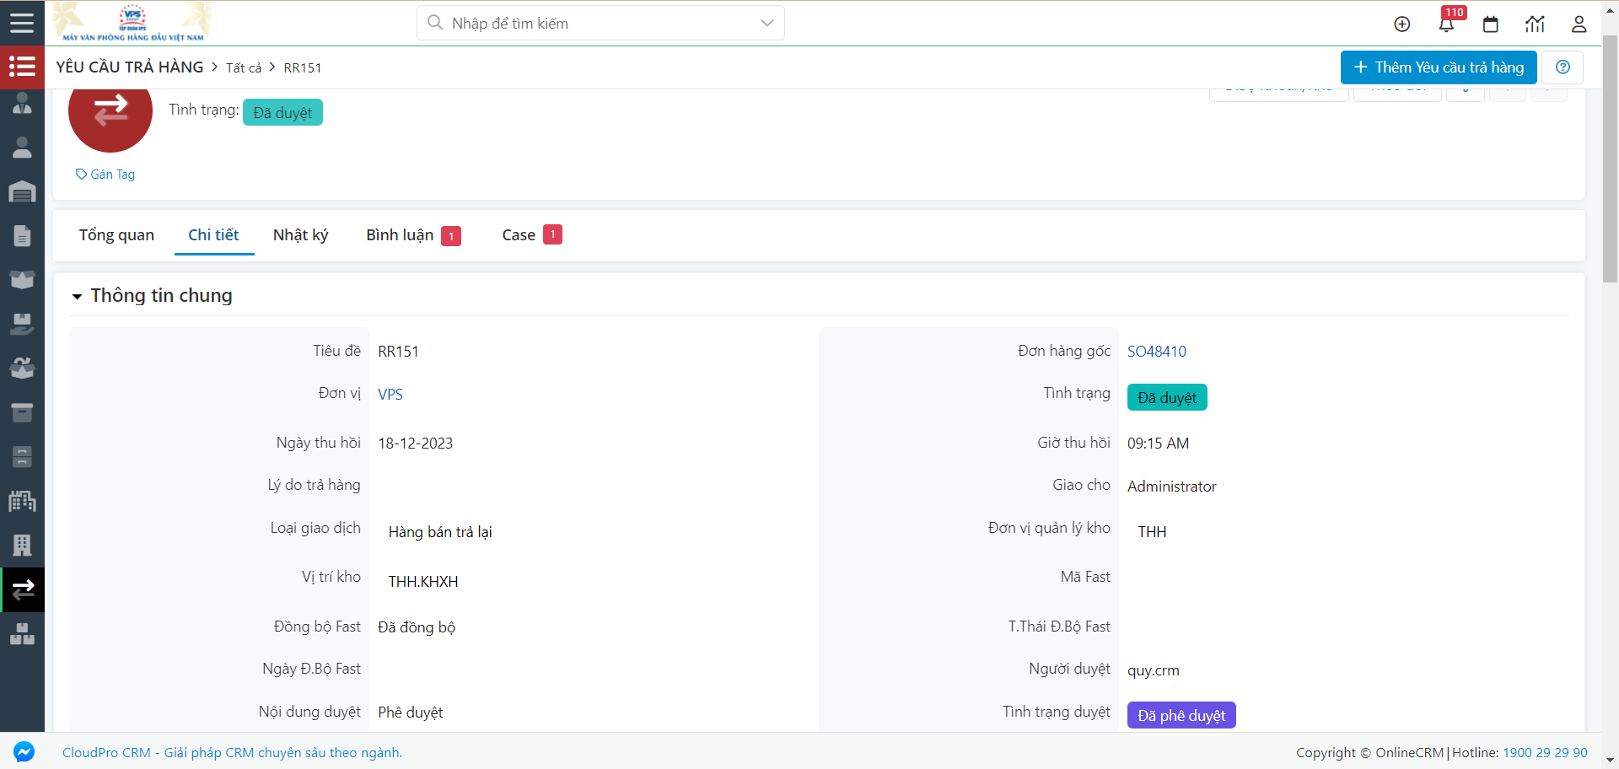Open notifications bell with 110 badge

(x=1447, y=23)
